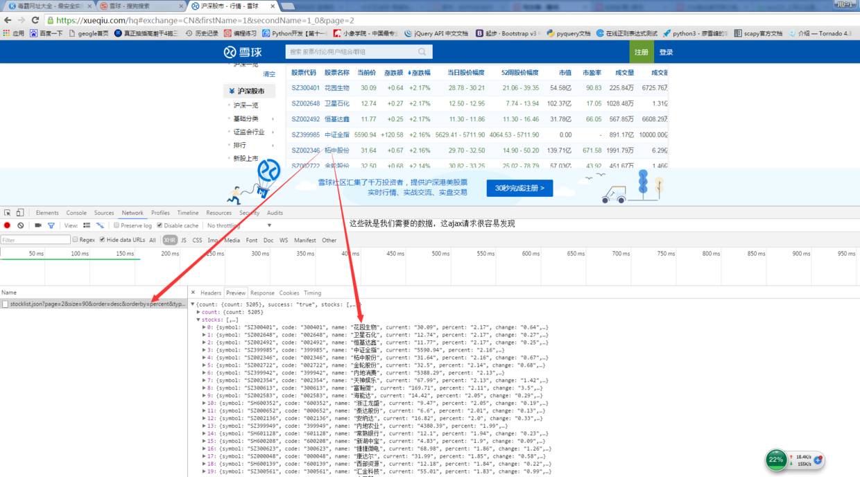This screenshot has height=477, width=860.
Task: Click the 30秒完成注册 banner button
Action: [x=519, y=188]
